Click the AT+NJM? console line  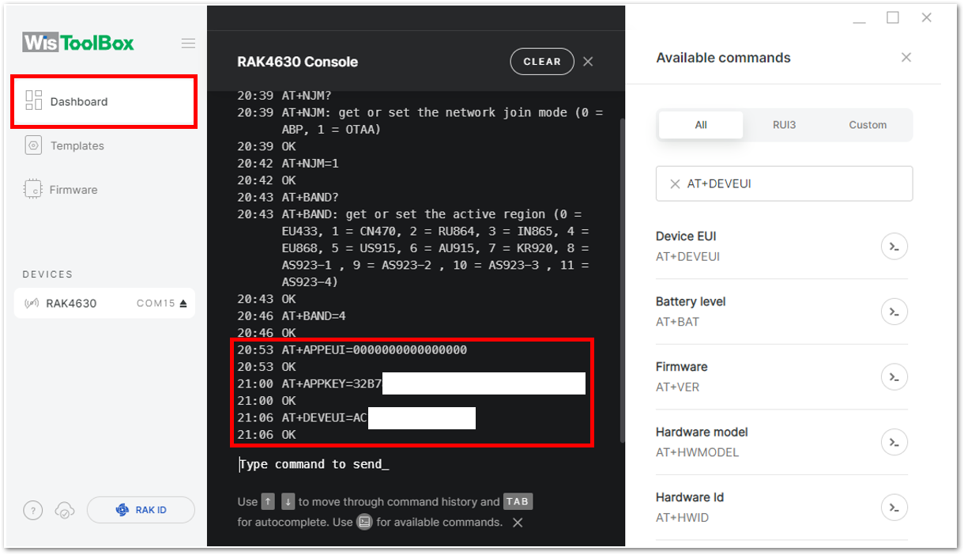pos(284,96)
